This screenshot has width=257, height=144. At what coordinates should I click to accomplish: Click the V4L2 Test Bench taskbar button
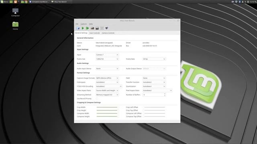pos(59,2)
